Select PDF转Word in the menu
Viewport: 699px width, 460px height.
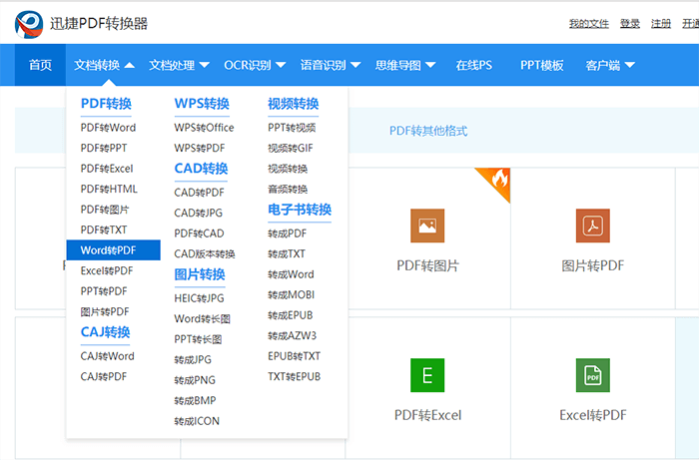point(108,128)
